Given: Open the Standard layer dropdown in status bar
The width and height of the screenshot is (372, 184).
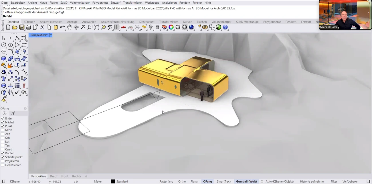Looking at the screenshot, I should tap(122, 181).
